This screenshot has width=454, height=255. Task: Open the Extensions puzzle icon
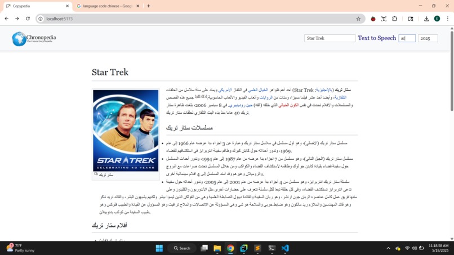point(394,19)
